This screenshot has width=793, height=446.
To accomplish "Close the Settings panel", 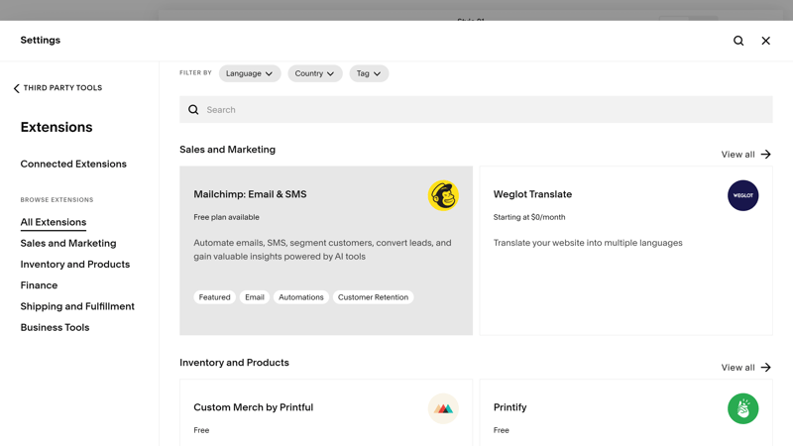I will tap(765, 41).
